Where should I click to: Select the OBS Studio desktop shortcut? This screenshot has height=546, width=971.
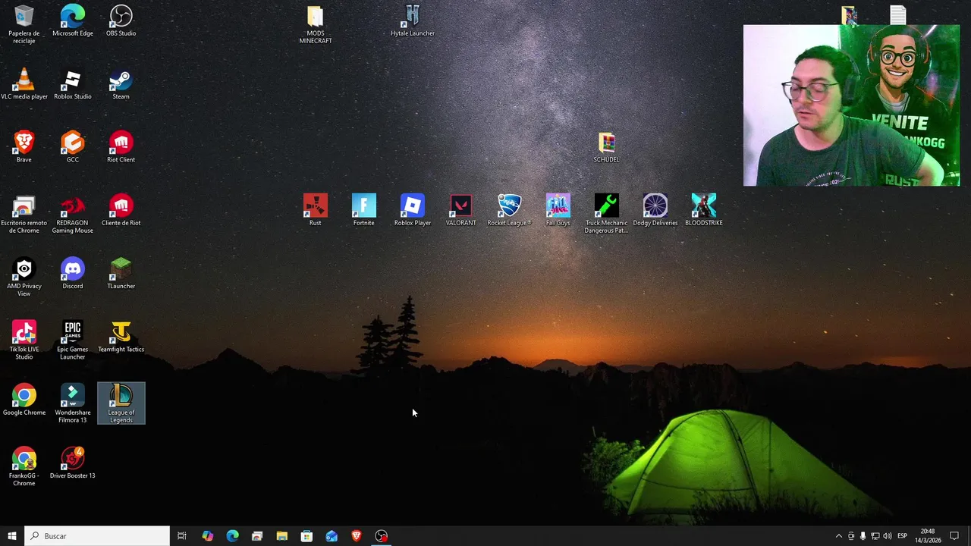[121, 20]
